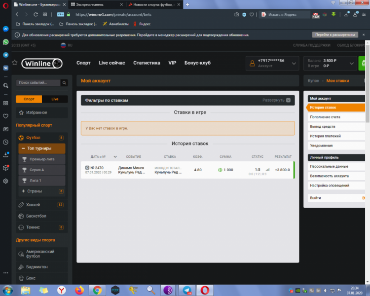Screen dimensions: 370x296
Task: Click the Hockey sport icon in sidebar
Action: coord(21,205)
